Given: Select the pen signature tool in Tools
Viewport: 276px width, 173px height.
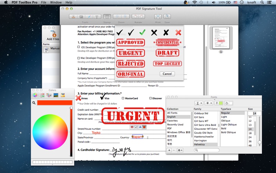Looking at the screenshot, I should pos(89,17).
